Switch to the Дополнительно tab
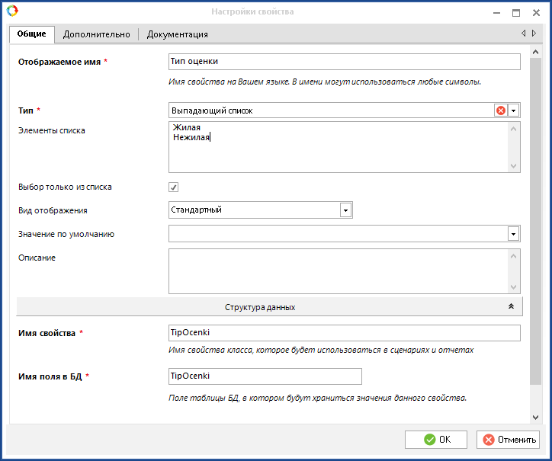The image size is (552, 461). 96,34
